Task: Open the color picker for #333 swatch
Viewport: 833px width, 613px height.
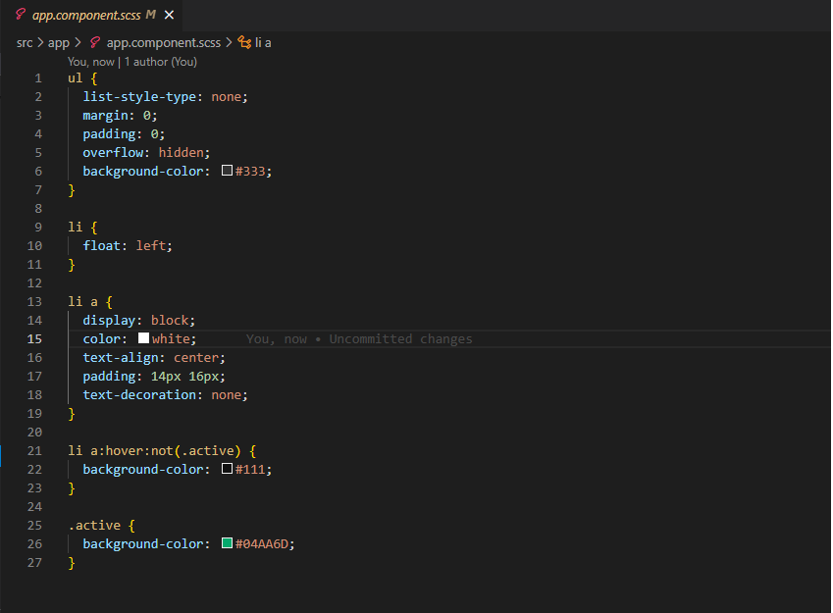Action: point(227,171)
